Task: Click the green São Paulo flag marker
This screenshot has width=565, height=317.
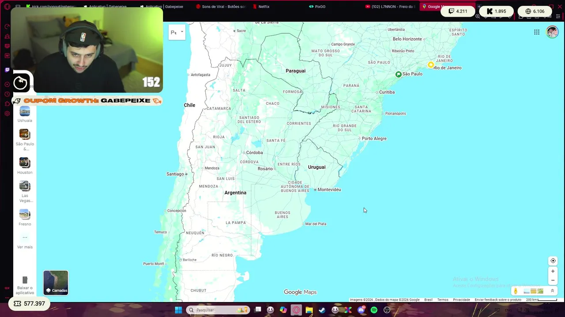Action: pyautogui.click(x=399, y=74)
